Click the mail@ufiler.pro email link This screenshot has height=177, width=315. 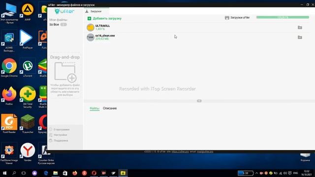coord(205,151)
